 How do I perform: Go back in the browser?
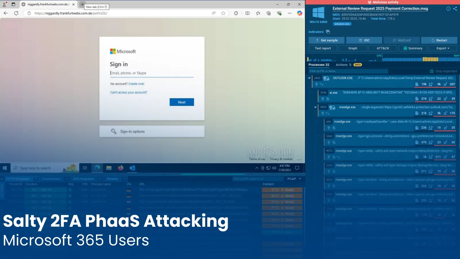pyautogui.click(x=5, y=13)
